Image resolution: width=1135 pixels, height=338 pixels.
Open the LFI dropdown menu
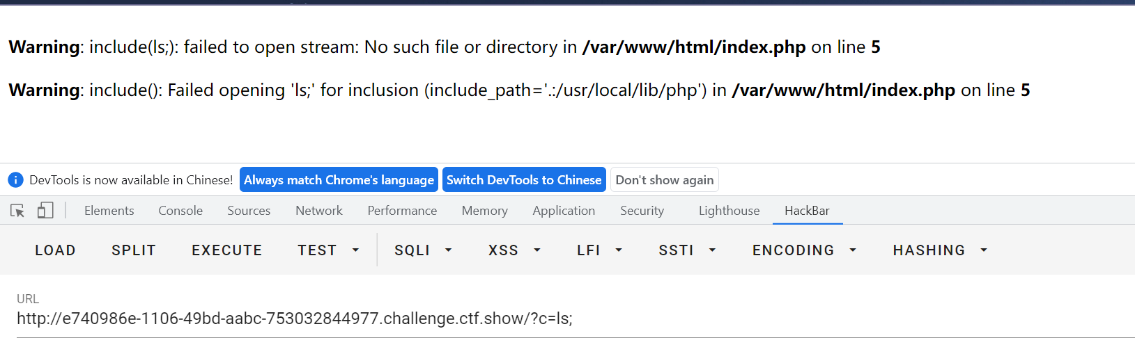(x=599, y=250)
